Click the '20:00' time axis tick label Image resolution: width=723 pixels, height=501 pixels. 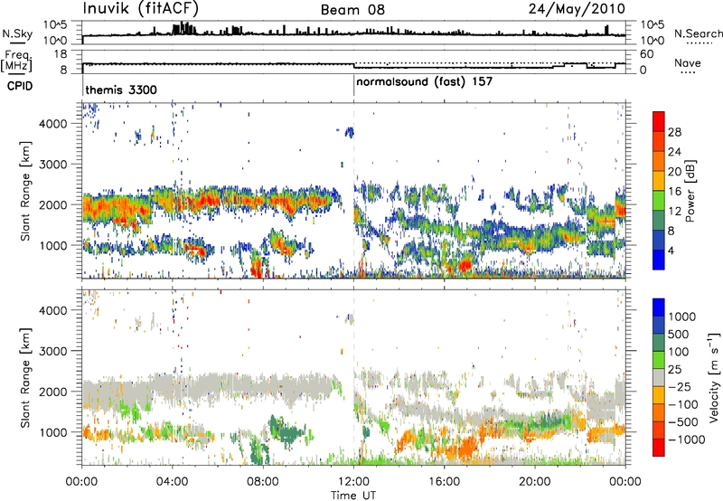click(535, 482)
